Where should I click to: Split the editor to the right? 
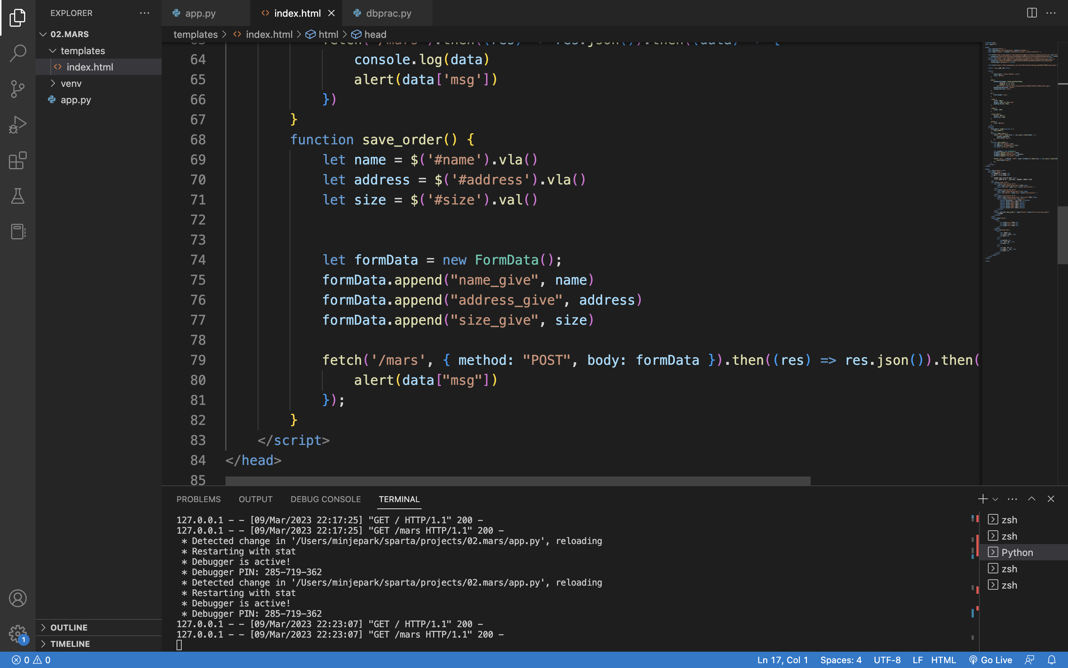tap(1032, 13)
